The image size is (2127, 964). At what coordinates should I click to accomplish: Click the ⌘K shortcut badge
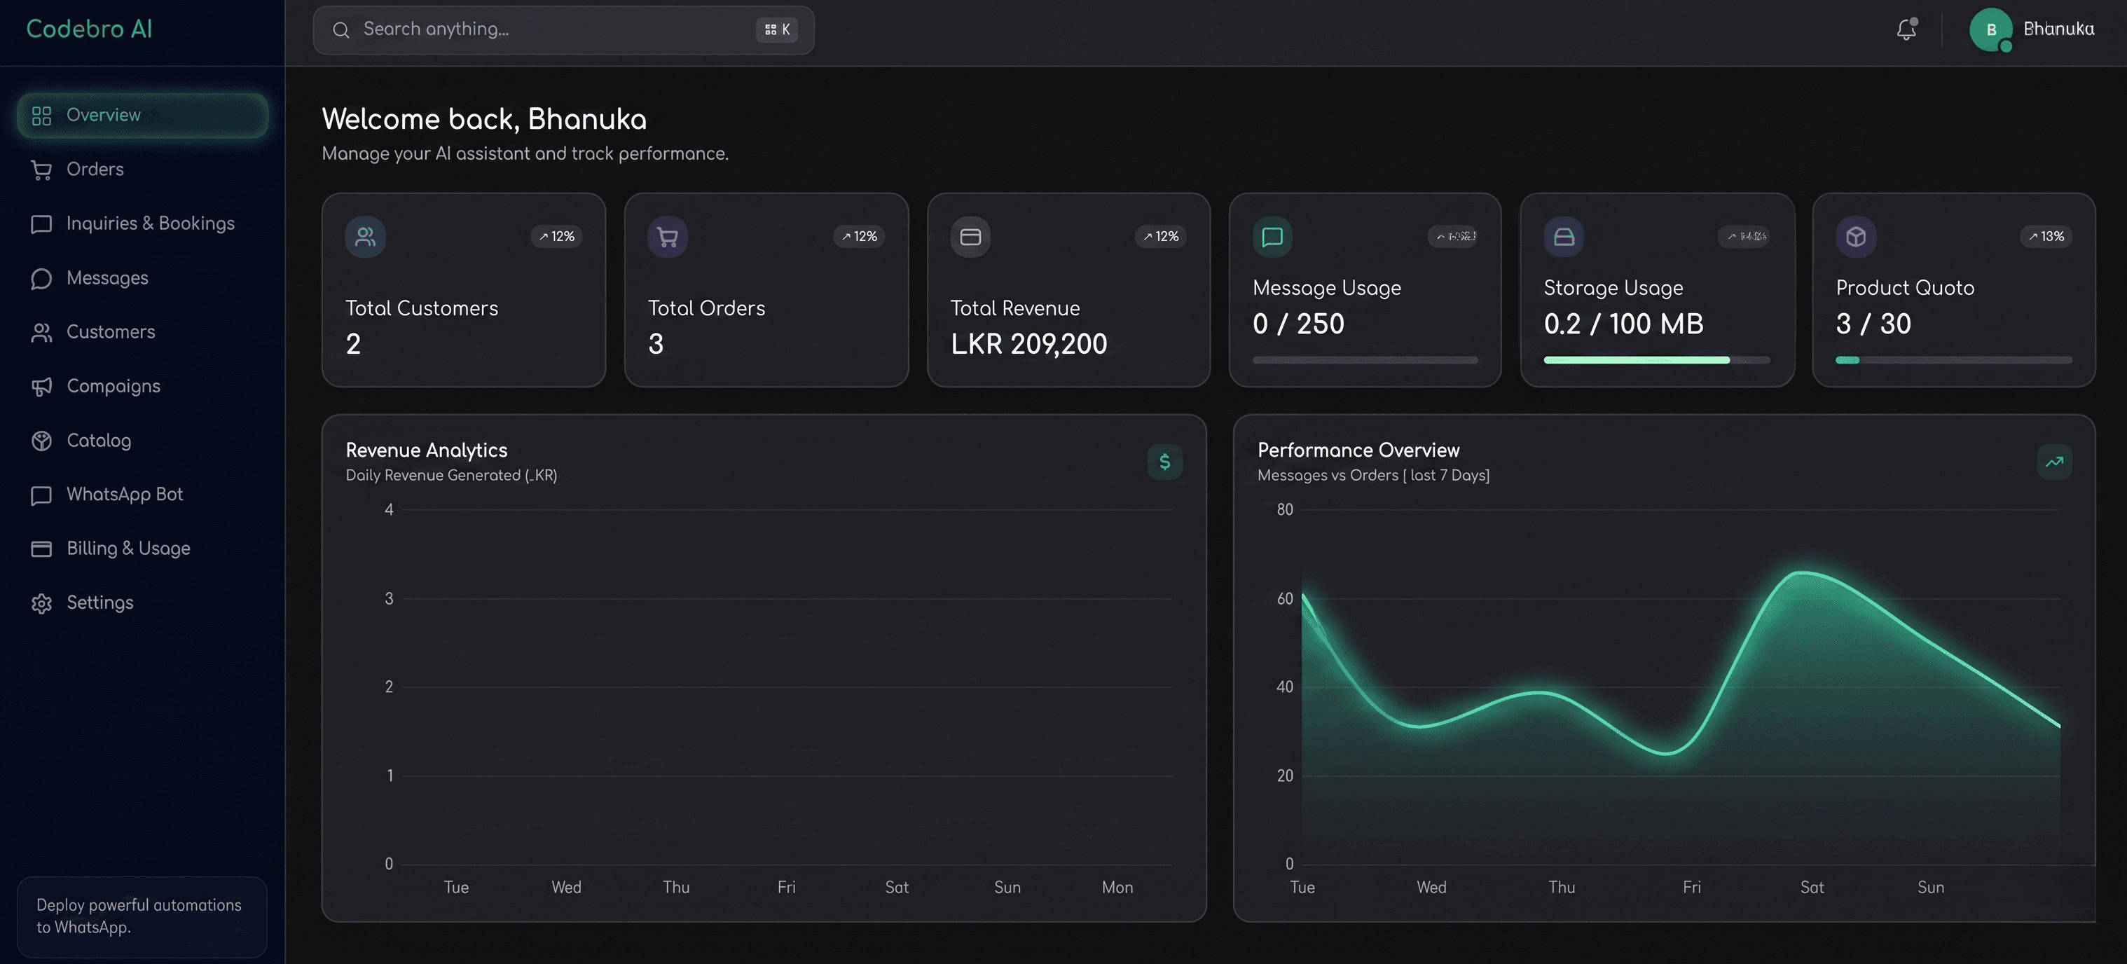click(776, 29)
